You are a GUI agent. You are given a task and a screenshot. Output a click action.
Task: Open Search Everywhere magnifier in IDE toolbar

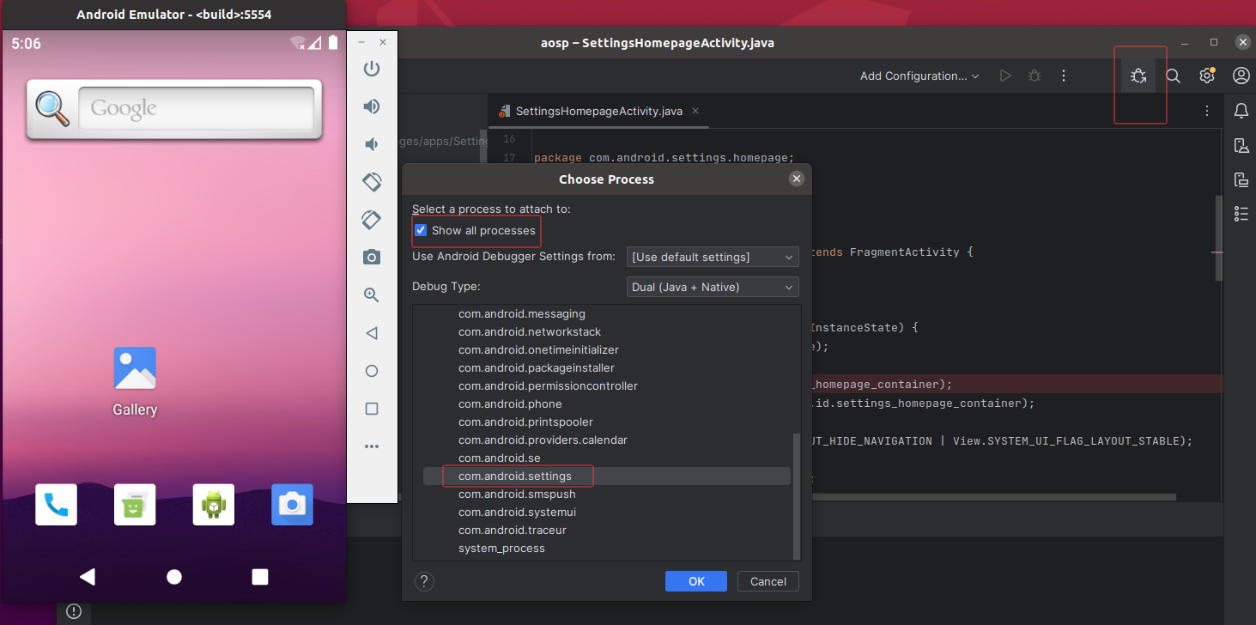(1173, 76)
